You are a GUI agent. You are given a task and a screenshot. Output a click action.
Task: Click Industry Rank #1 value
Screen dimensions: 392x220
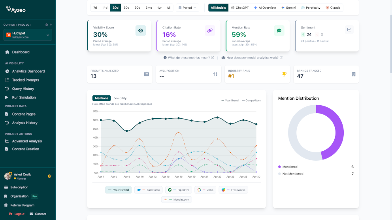click(231, 76)
